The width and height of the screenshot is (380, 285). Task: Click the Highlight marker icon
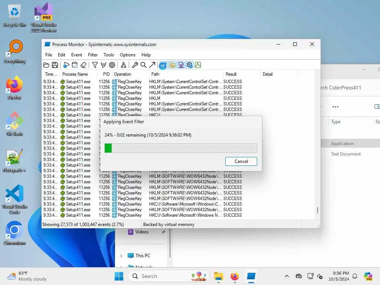[104, 65]
